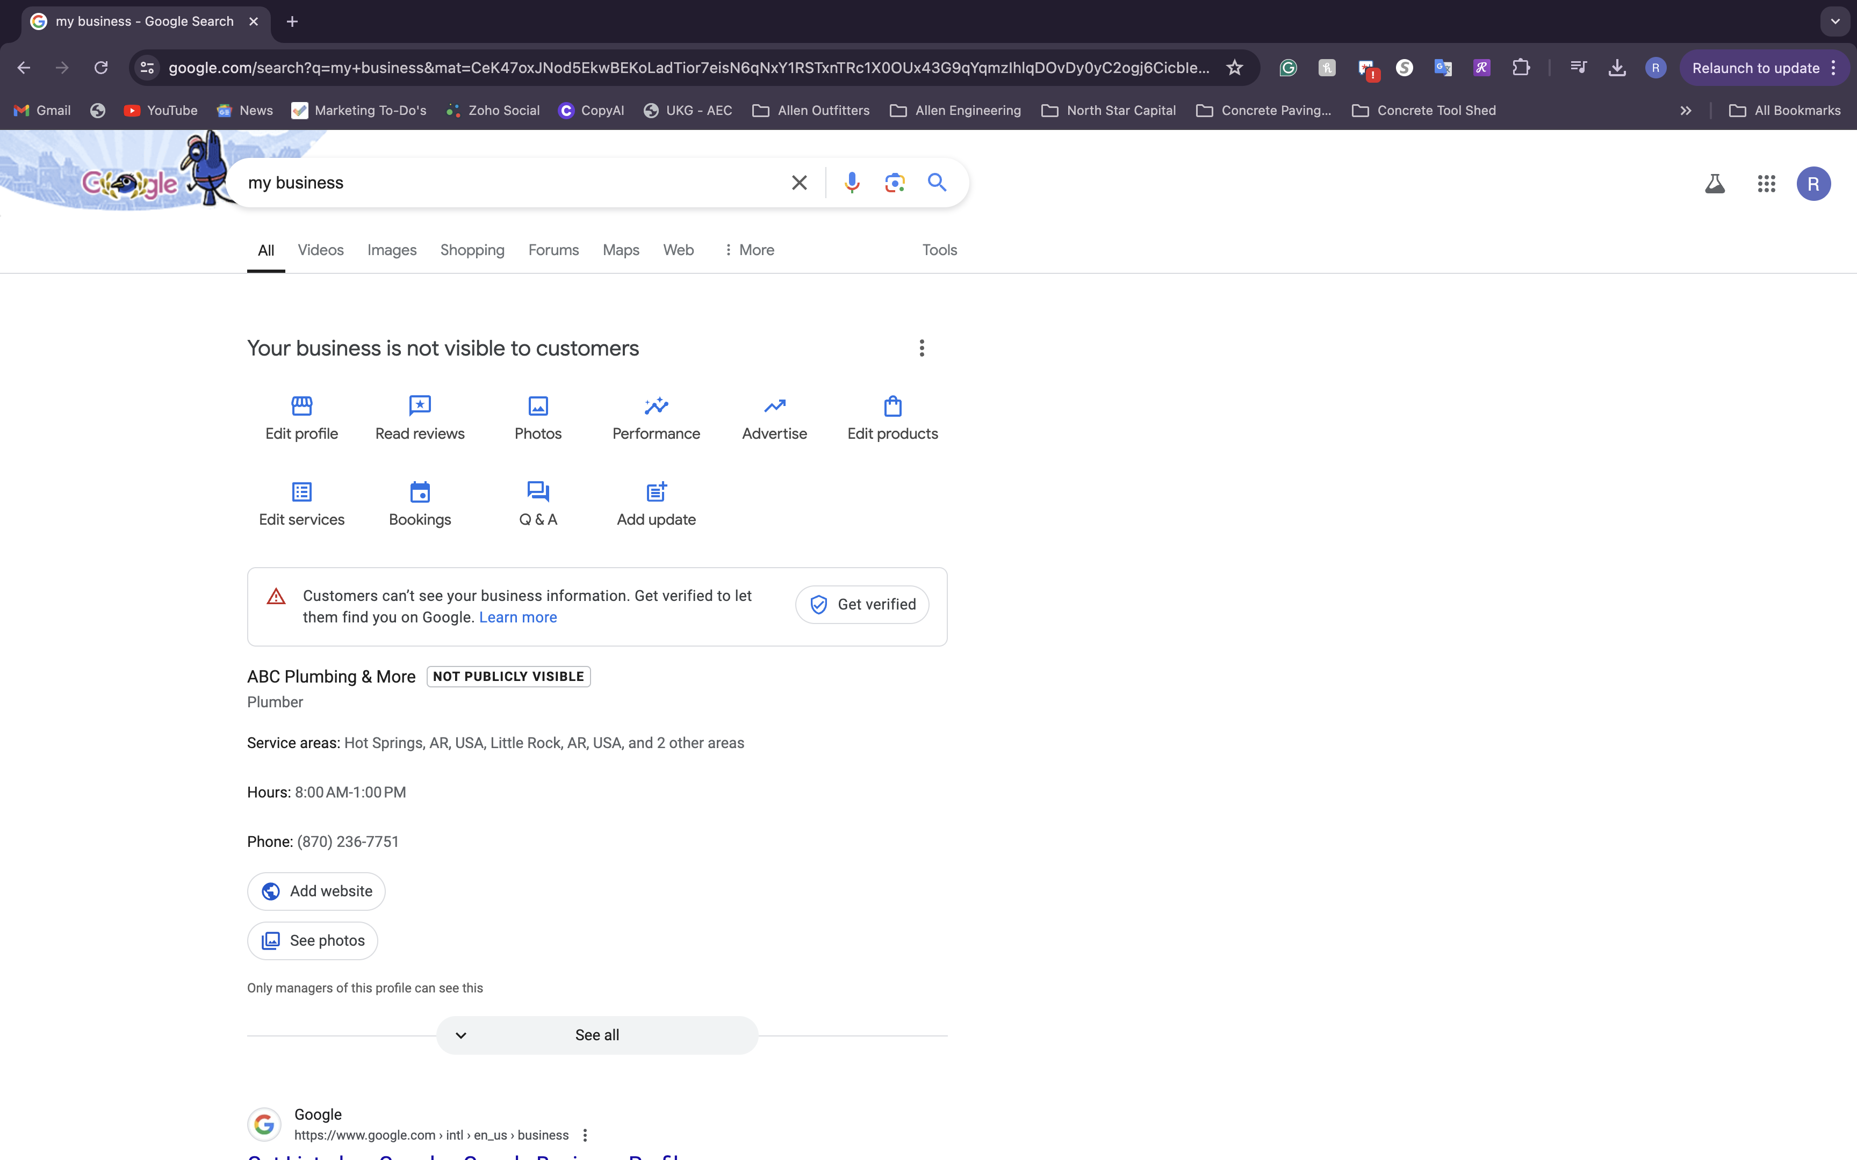Click See photos button
This screenshot has width=1857, height=1160.
312,940
